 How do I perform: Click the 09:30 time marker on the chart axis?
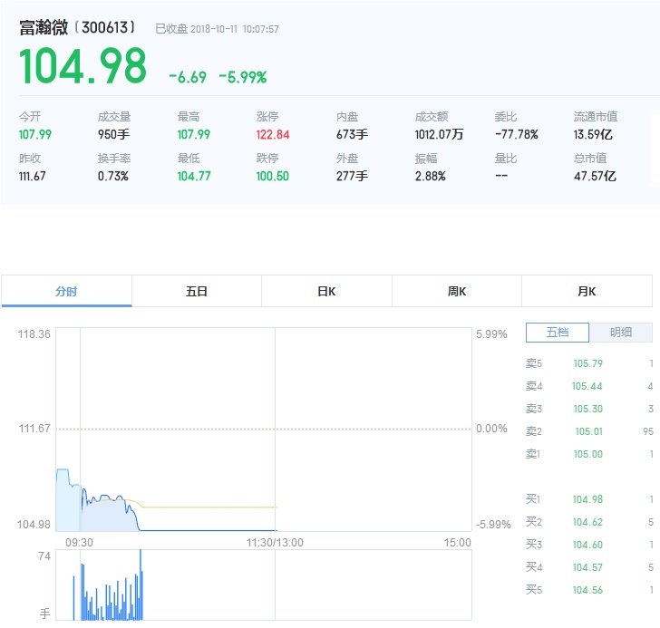point(79,543)
